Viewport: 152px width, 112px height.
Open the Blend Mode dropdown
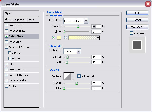click(86, 21)
